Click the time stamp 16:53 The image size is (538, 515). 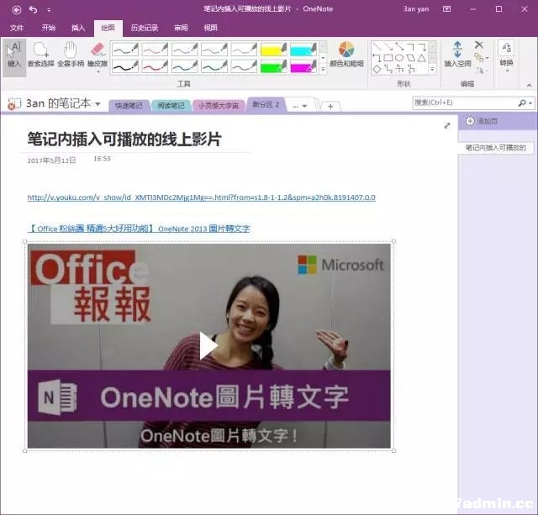(102, 159)
